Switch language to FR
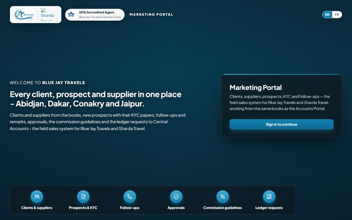This screenshot has height=220, width=352. [x=337, y=15]
